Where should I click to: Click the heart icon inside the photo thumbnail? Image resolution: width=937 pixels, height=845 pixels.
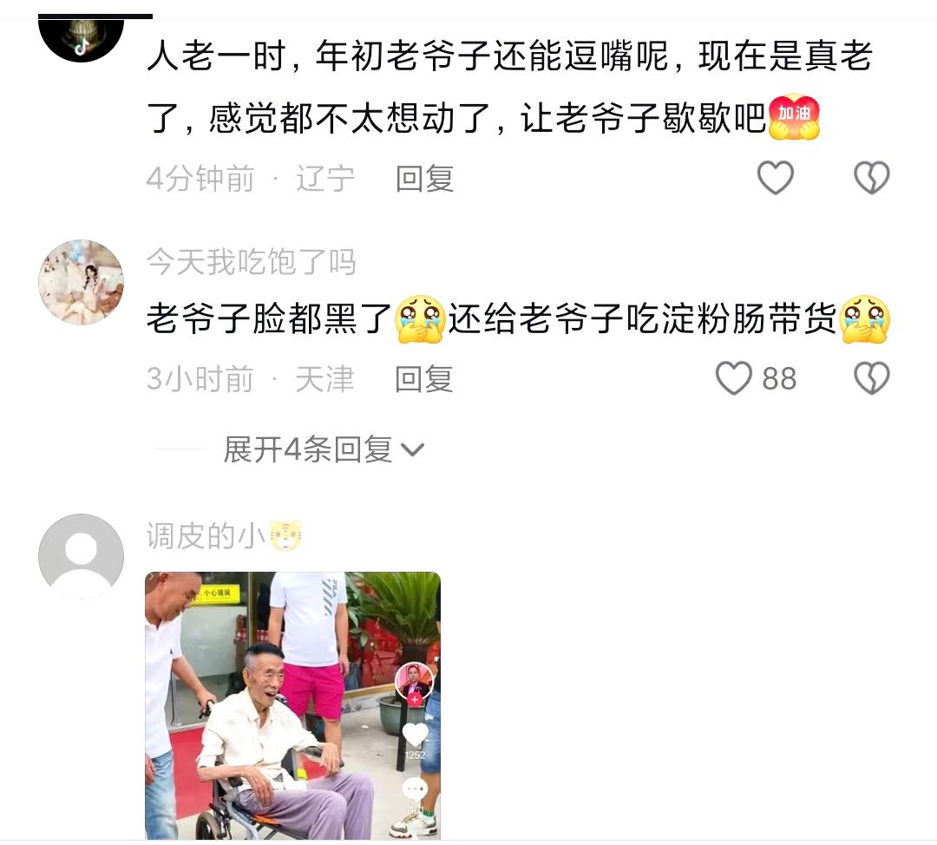tap(415, 735)
